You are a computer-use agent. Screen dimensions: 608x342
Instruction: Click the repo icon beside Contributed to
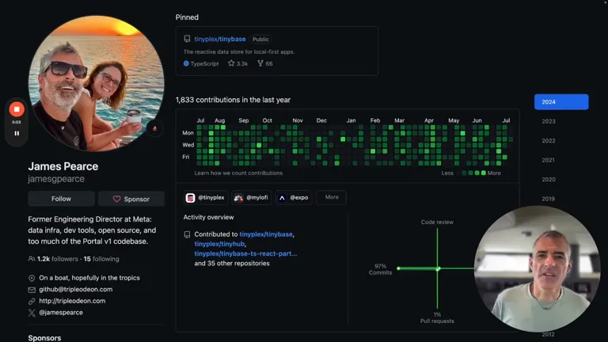point(187,234)
